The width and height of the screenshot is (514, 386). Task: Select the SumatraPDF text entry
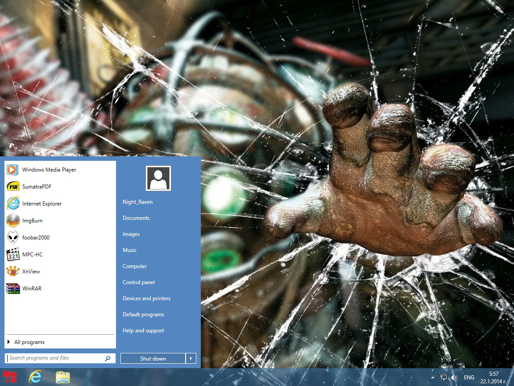click(37, 187)
